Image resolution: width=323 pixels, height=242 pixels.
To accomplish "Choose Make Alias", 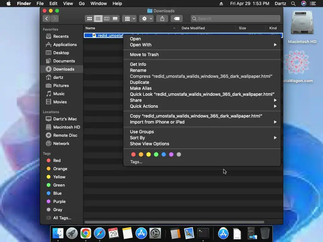I will [202, 88].
